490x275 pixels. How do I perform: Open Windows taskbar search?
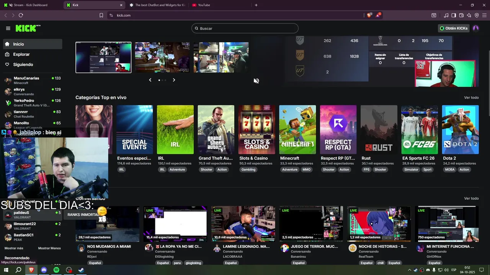tap(18, 270)
